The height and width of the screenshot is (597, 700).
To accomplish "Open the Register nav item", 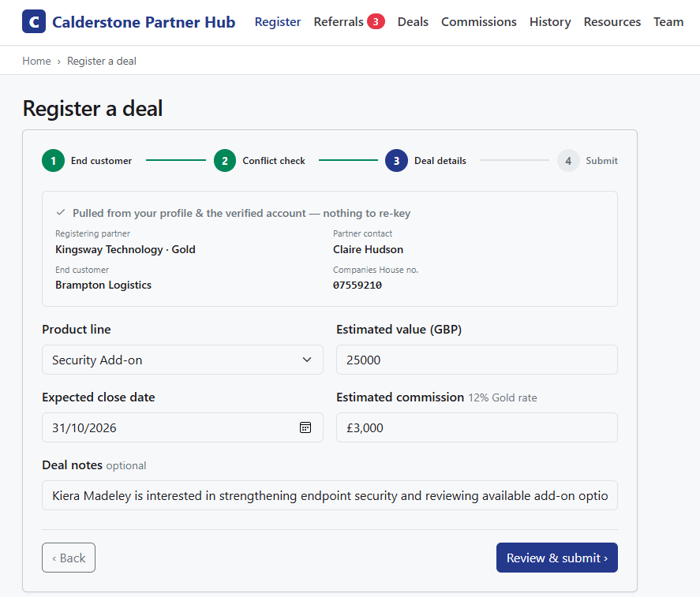I will [278, 22].
